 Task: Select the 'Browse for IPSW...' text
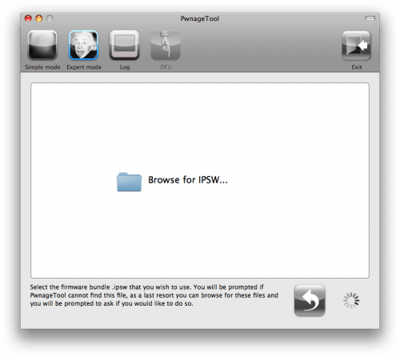pos(188,180)
